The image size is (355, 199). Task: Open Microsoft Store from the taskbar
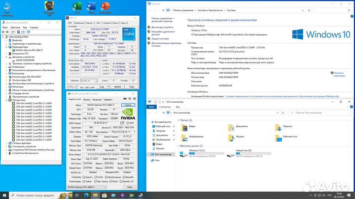[x=105, y=195]
